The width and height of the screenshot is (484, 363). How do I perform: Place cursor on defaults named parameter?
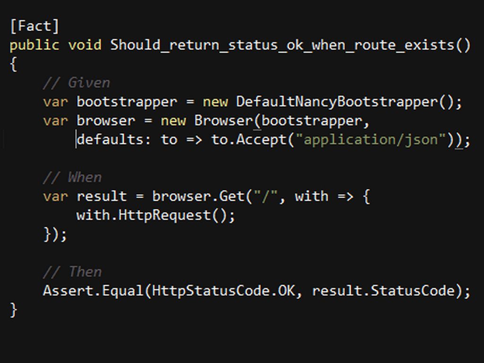click(x=110, y=139)
